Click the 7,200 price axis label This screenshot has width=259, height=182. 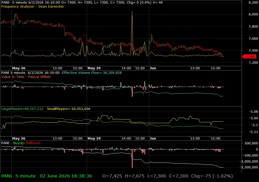click(253, 62)
